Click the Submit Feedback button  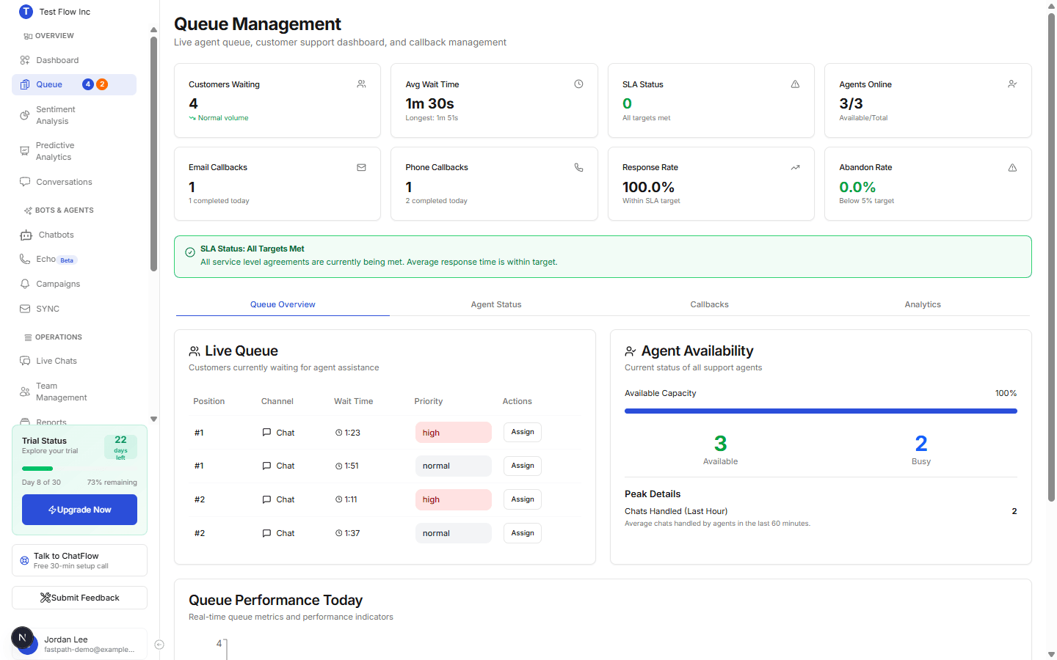(x=79, y=598)
